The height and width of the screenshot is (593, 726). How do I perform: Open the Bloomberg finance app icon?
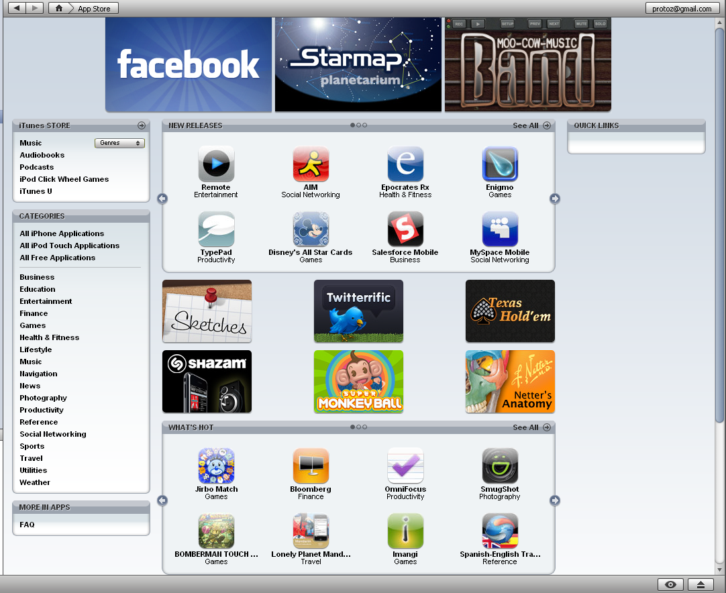coord(311,466)
